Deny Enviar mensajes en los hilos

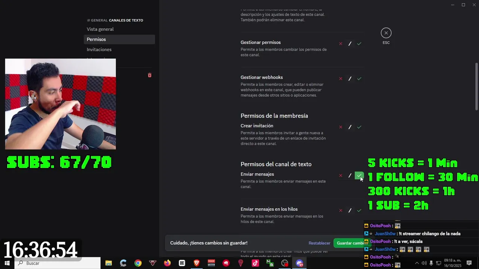(341, 210)
